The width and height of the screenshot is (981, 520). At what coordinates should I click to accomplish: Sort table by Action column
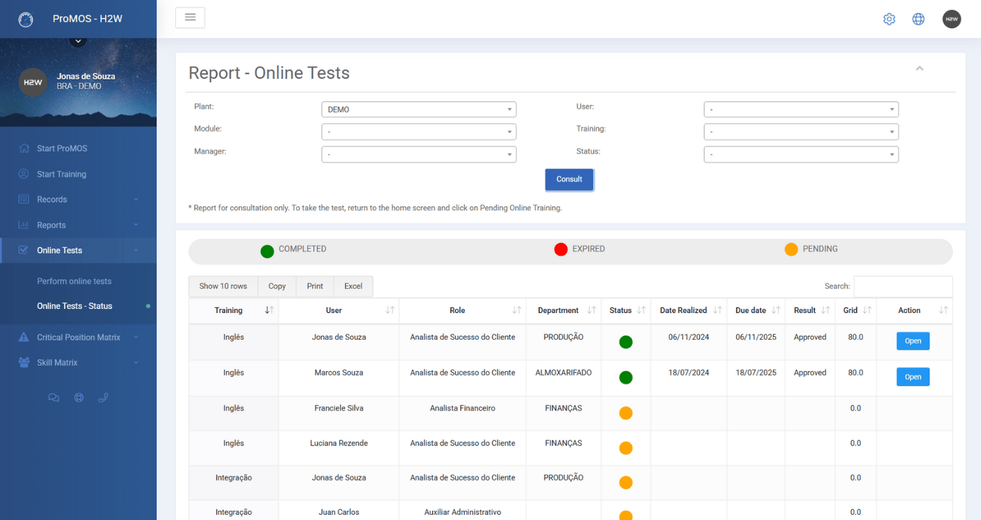pos(914,310)
